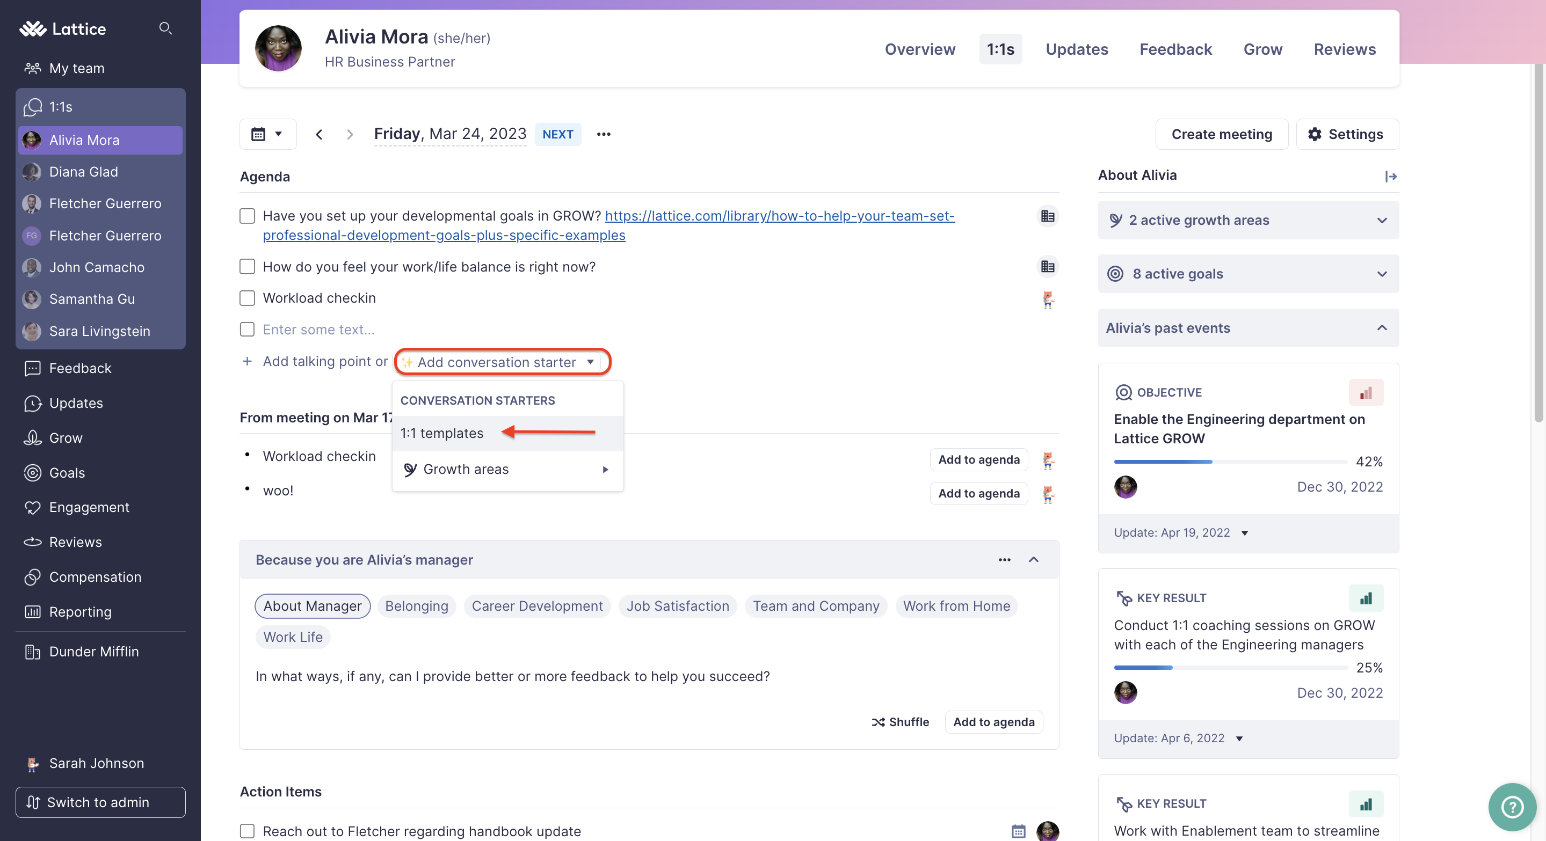Select Diana Glad in the 1:1s list
The width and height of the screenshot is (1546, 841).
pyautogui.click(x=100, y=172)
